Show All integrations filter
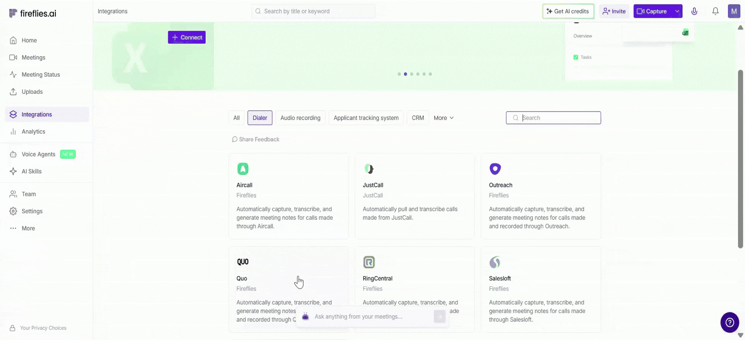The width and height of the screenshot is (745, 340). point(236,118)
